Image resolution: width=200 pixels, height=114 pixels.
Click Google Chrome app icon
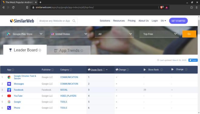[x=9, y=77]
